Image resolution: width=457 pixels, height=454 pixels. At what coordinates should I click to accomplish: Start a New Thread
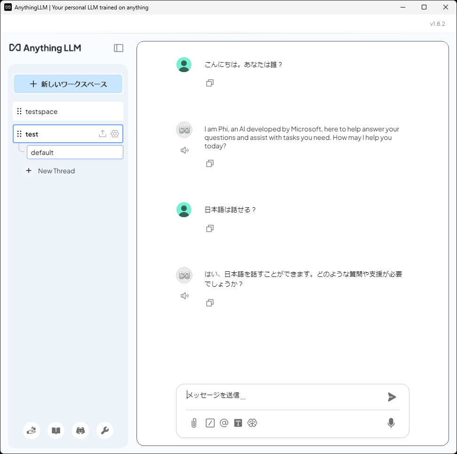pyautogui.click(x=50, y=170)
